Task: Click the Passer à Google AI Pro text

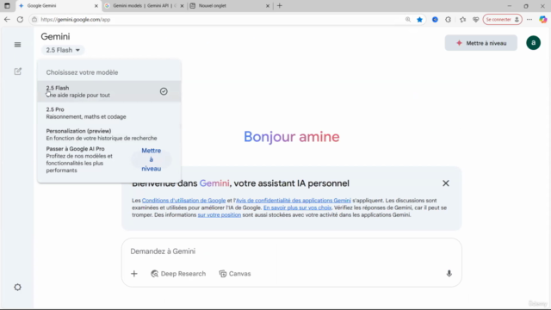Action: pos(75,149)
